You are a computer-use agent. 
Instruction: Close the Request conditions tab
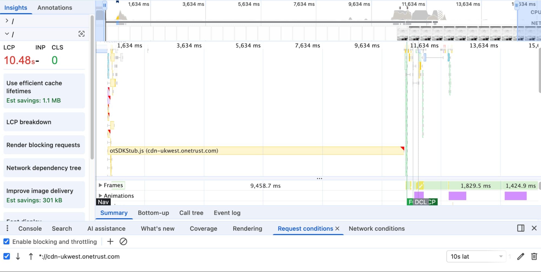(338, 229)
